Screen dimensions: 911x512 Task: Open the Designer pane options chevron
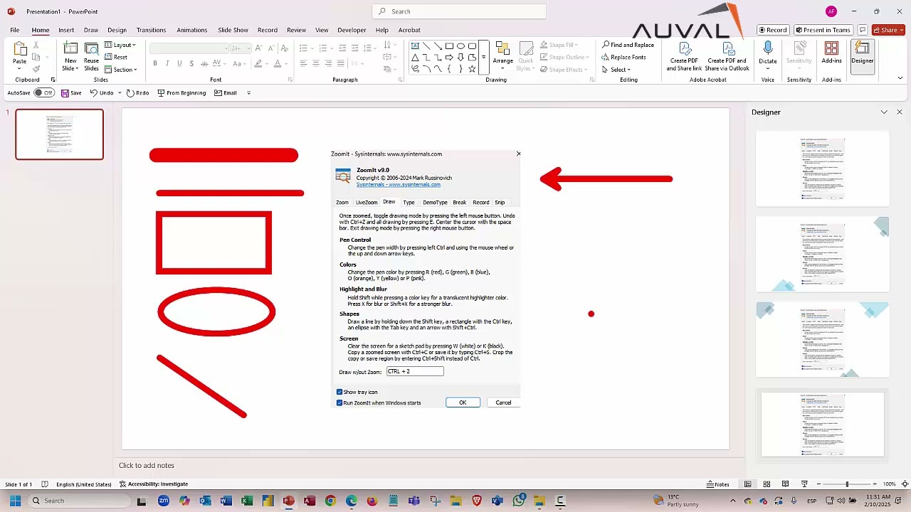click(884, 112)
